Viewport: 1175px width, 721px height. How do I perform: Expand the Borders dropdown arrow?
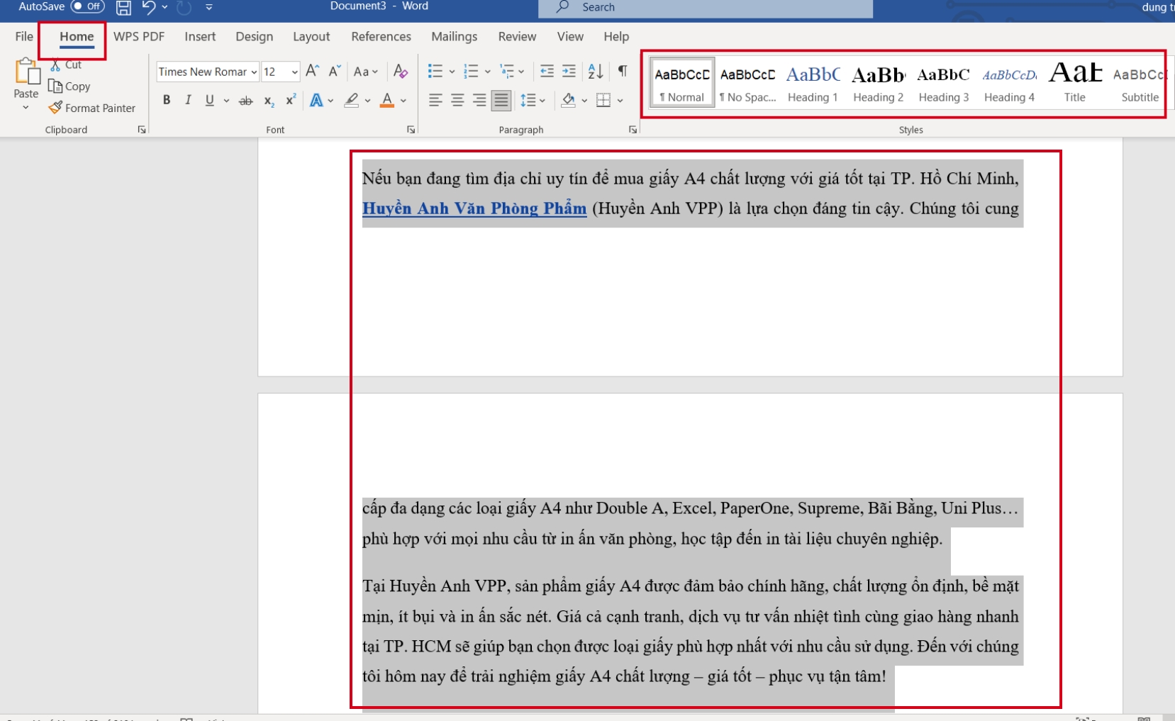[620, 101]
